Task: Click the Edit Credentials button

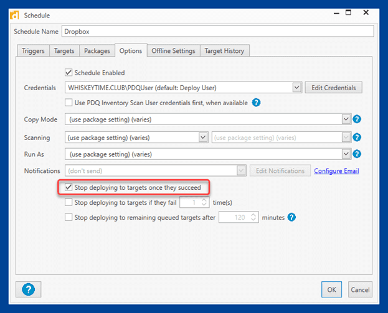Action: click(x=334, y=88)
